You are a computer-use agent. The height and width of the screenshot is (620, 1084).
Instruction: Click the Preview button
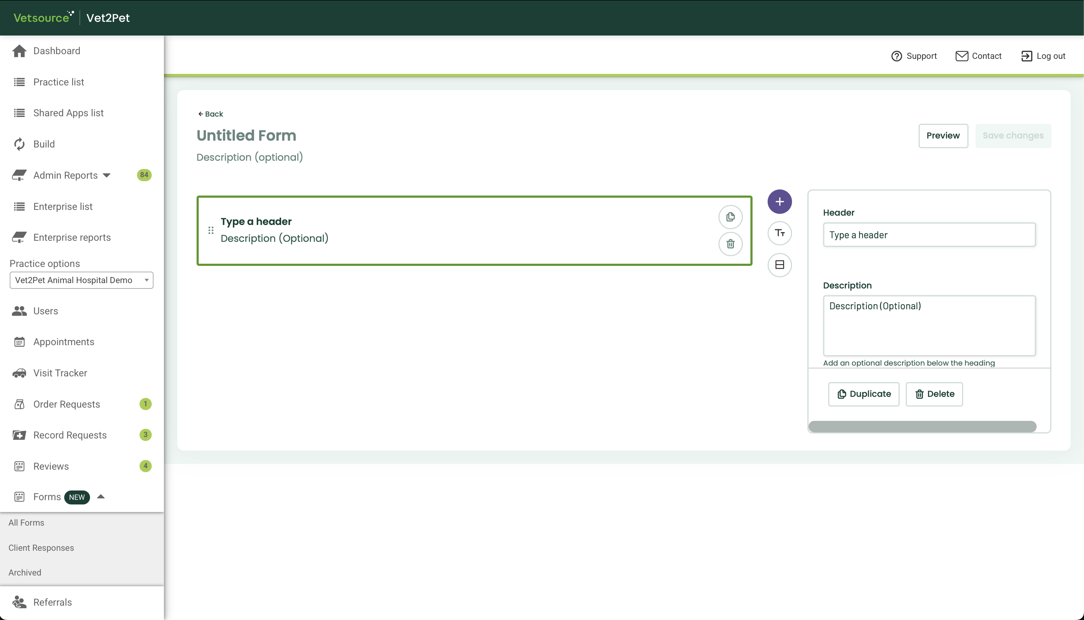tap(943, 136)
